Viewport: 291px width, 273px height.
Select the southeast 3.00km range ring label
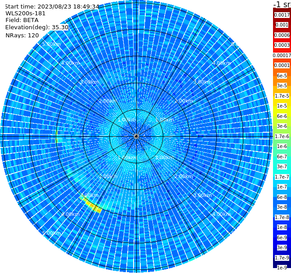202,195
